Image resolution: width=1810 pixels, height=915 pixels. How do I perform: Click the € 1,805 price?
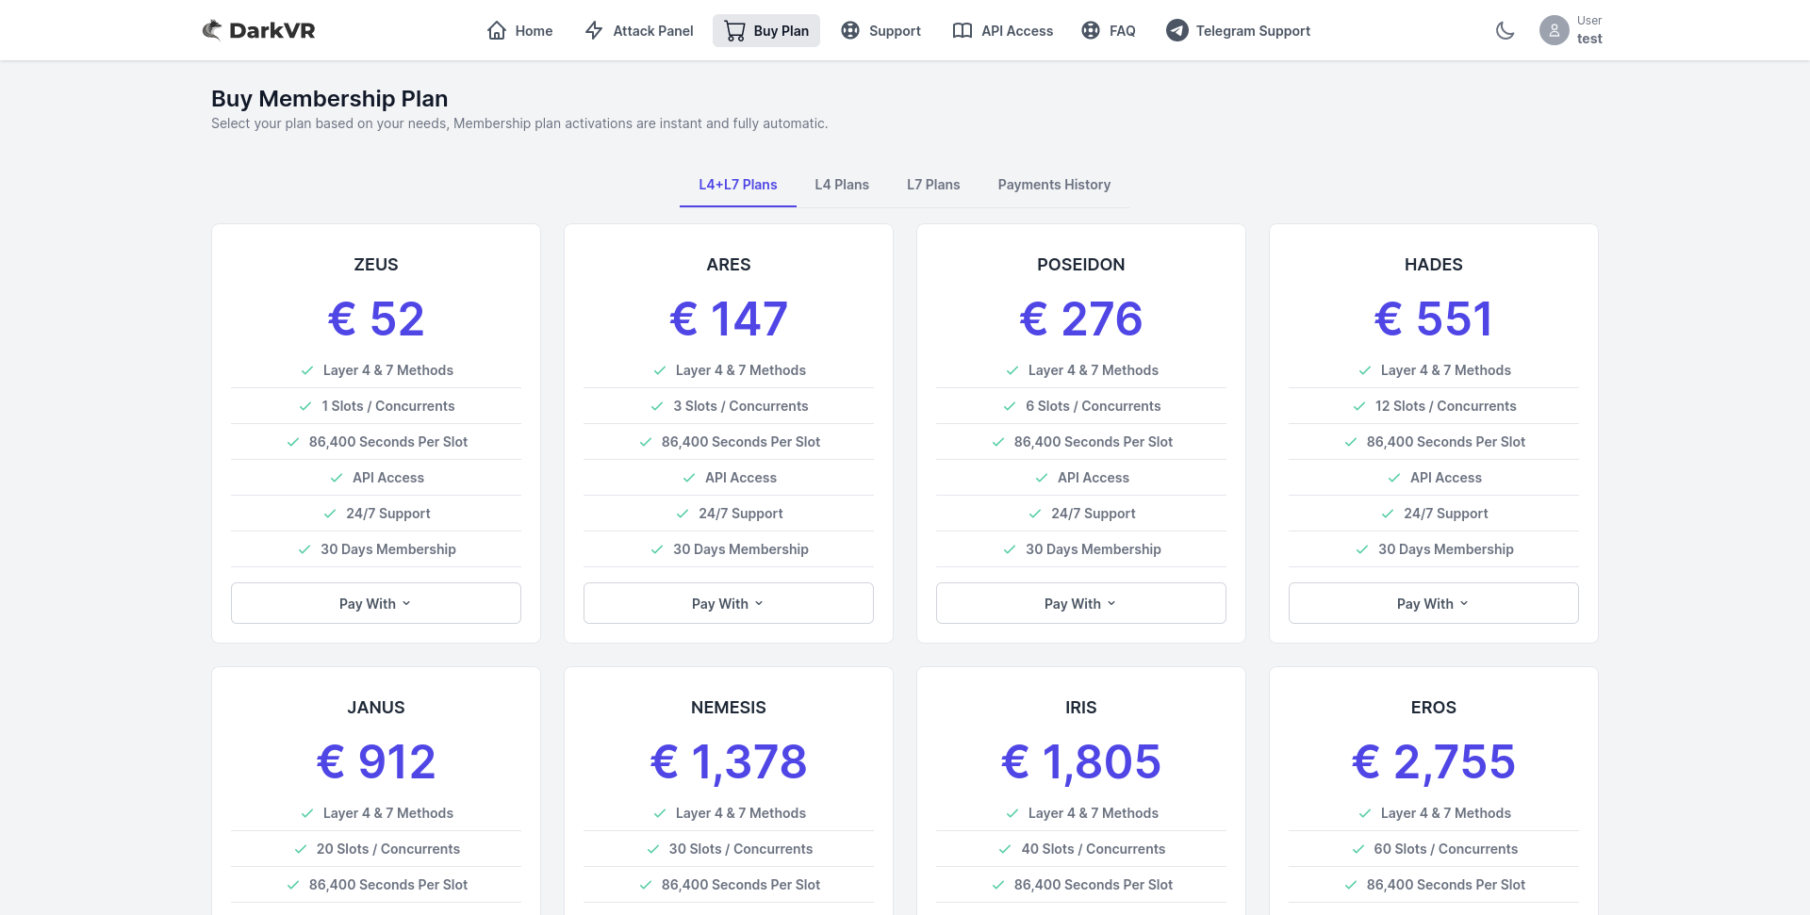pyautogui.click(x=1081, y=761)
